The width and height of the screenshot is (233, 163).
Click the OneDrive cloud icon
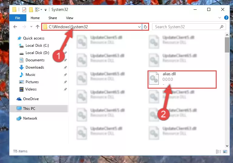pyautogui.click(x=19, y=99)
